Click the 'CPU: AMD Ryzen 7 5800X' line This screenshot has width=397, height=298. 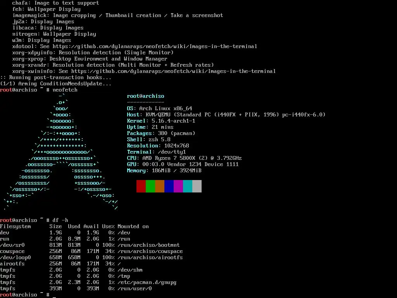(x=184, y=158)
